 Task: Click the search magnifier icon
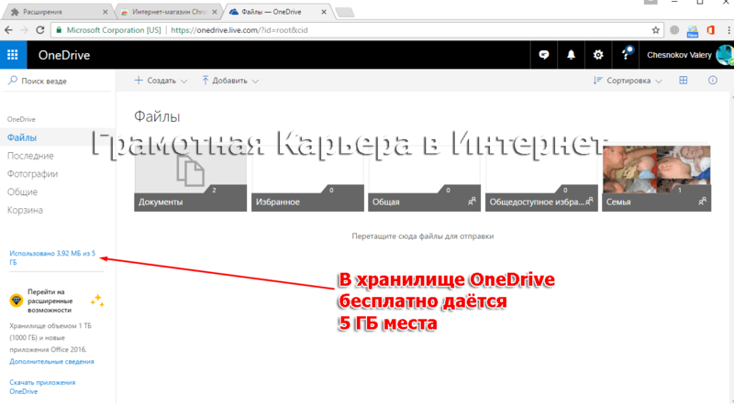pos(13,81)
